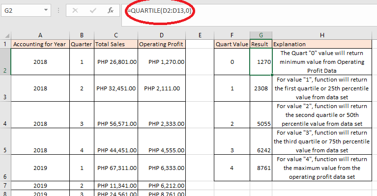Select cell with PHP 44,451.00
377x196 pixels.
(x=116, y=141)
